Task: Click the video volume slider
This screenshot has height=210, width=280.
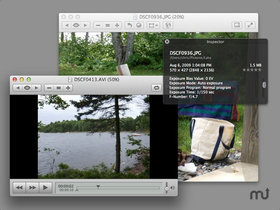Action: pyautogui.click(x=167, y=188)
